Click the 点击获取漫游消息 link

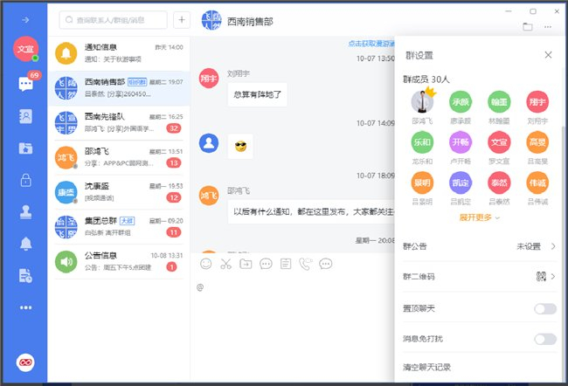click(x=371, y=44)
